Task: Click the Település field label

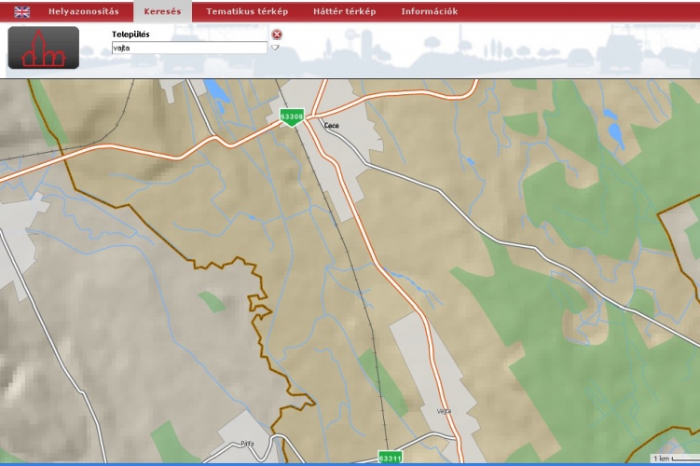Action: click(x=130, y=34)
